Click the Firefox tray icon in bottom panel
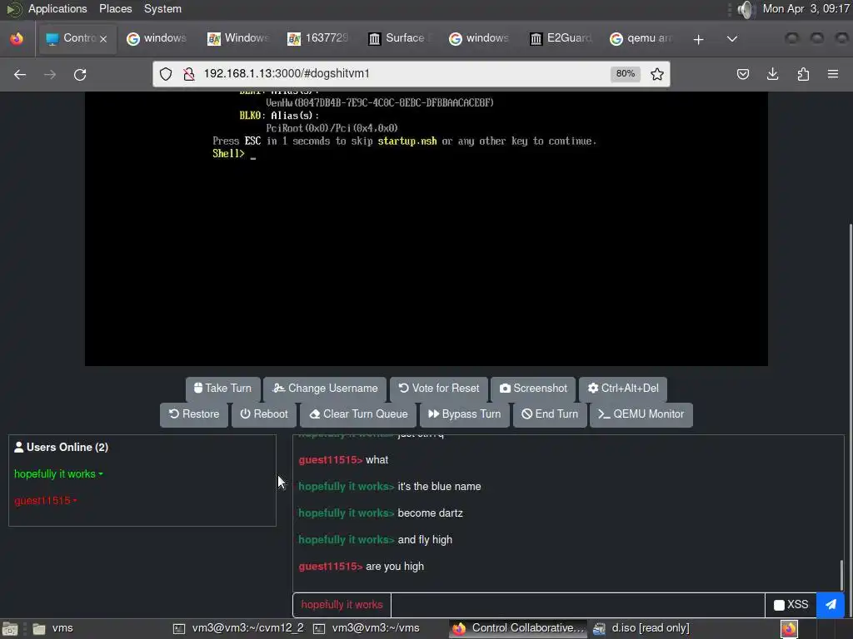This screenshot has width=853, height=639. [789, 629]
